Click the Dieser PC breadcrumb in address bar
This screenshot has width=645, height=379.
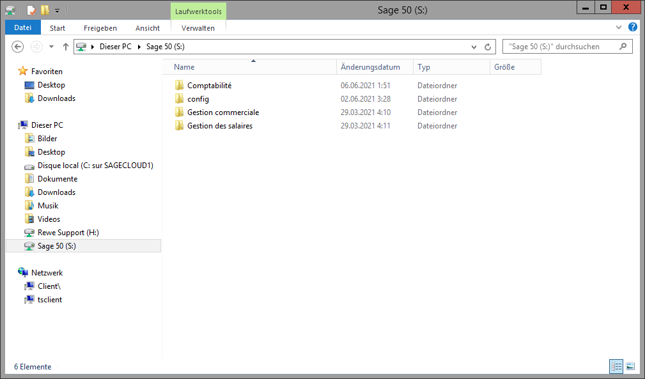click(116, 47)
